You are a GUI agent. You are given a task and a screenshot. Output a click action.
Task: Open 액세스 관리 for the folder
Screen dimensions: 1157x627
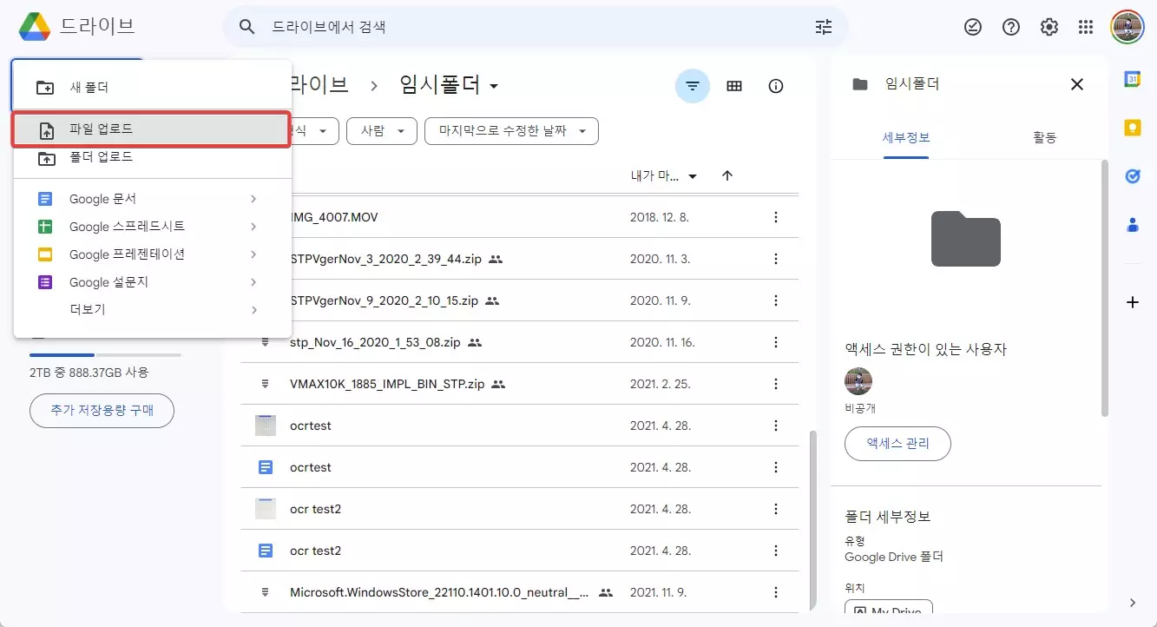click(x=897, y=444)
